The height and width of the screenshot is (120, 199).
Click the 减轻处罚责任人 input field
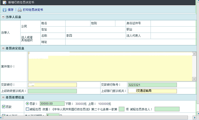pyautogui.click(x=167, y=109)
